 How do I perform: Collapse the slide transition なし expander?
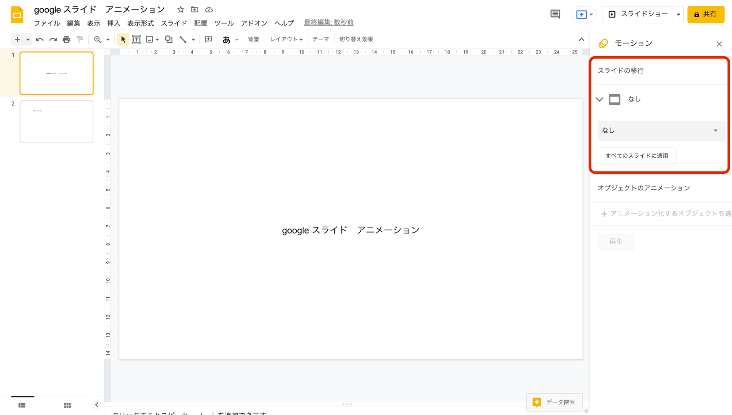click(x=599, y=99)
